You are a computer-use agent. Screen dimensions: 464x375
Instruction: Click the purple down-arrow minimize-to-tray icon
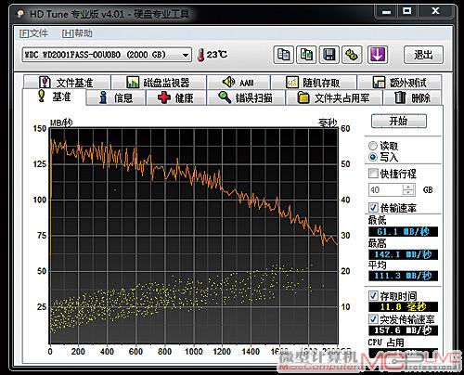click(x=378, y=55)
